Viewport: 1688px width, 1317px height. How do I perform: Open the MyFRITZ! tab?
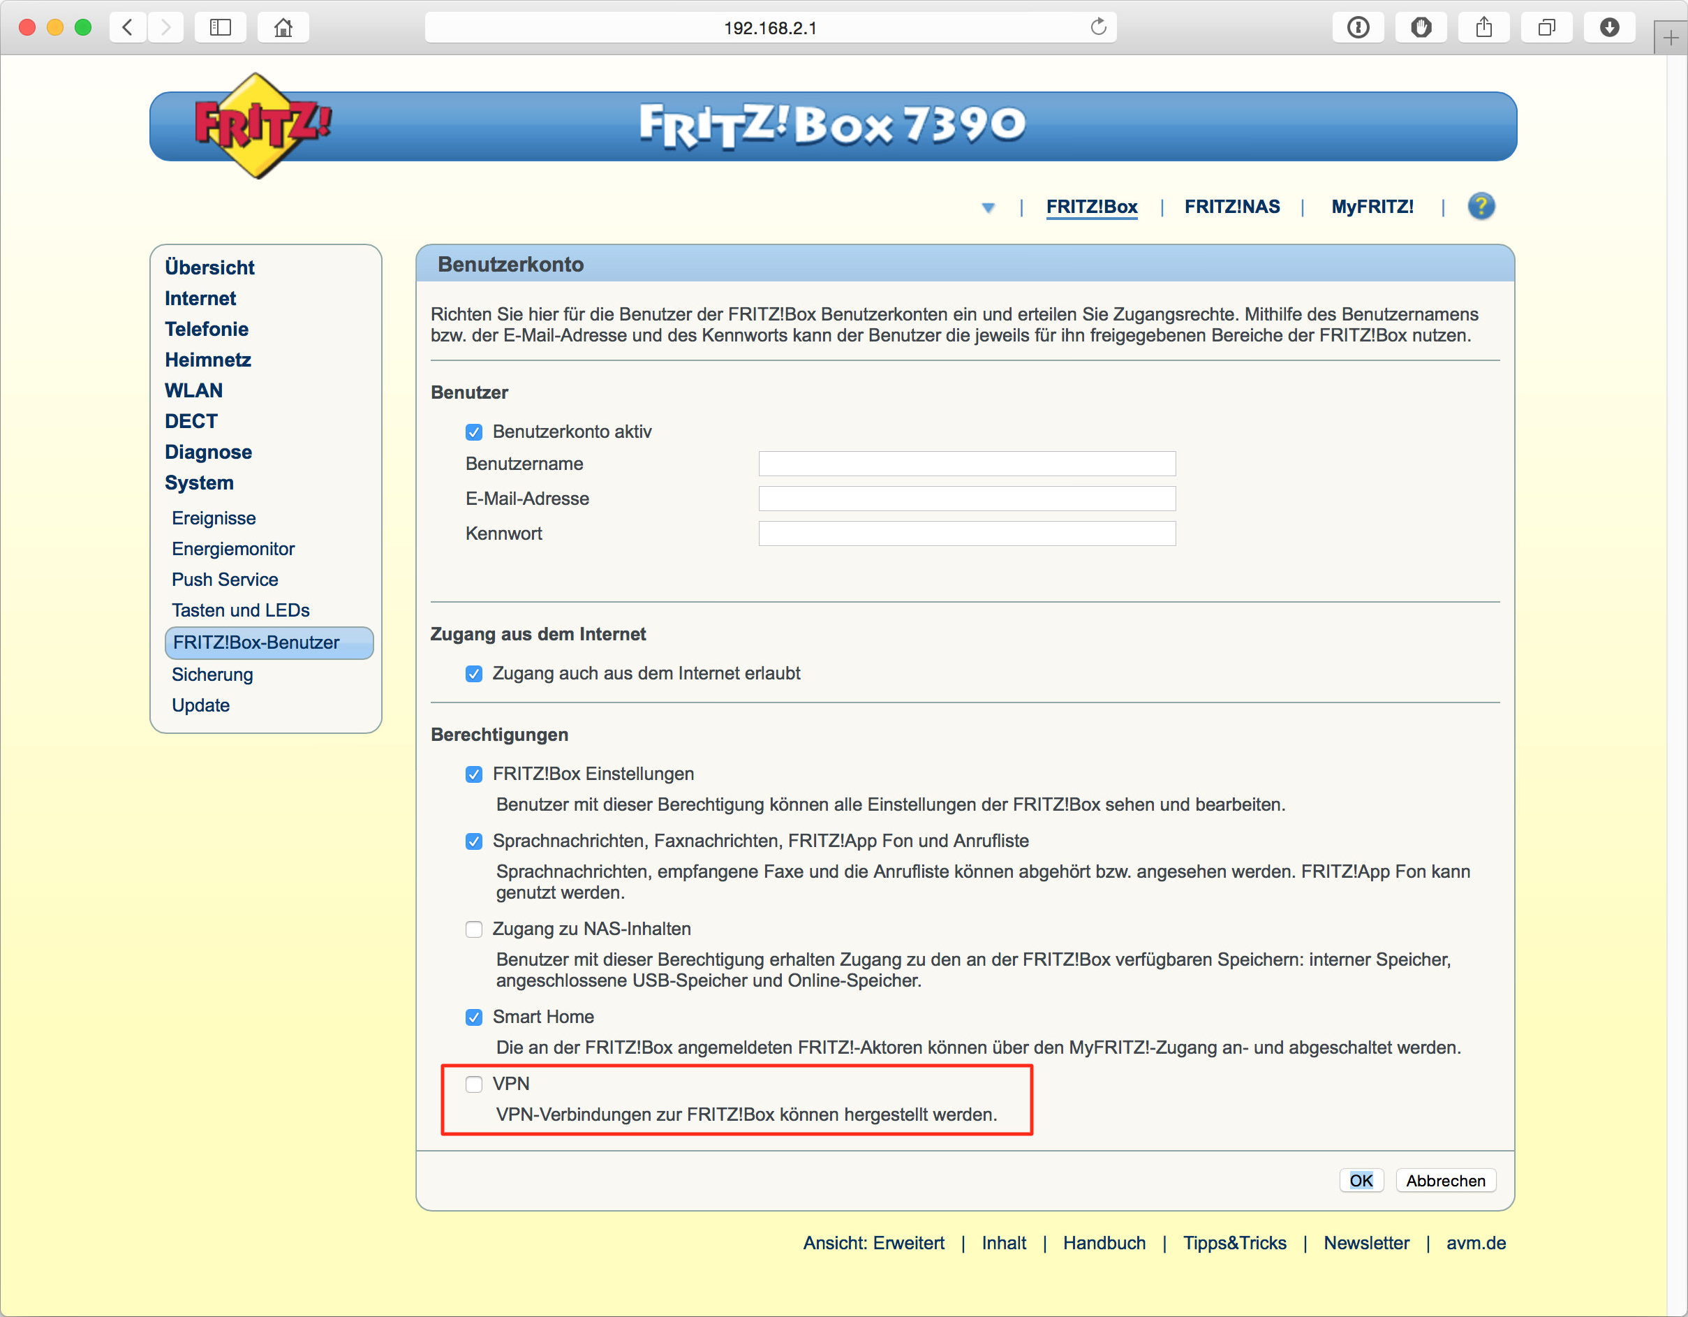coord(1372,207)
